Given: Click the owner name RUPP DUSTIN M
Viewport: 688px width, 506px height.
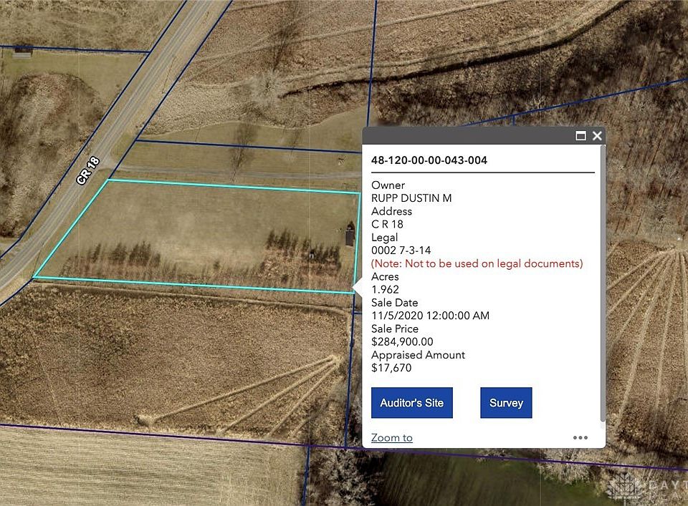Looking at the screenshot, I should pyautogui.click(x=411, y=198).
